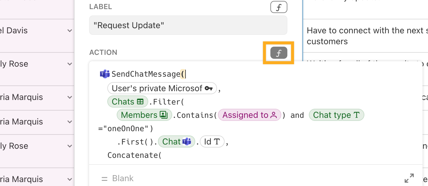The height and width of the screenshot is (186, 428).
Task: Open the chevron beside the first Rose row
Action: (70, 64)
